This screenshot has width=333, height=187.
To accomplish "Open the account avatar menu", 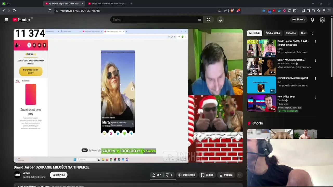I will click(x=322, y=20).
